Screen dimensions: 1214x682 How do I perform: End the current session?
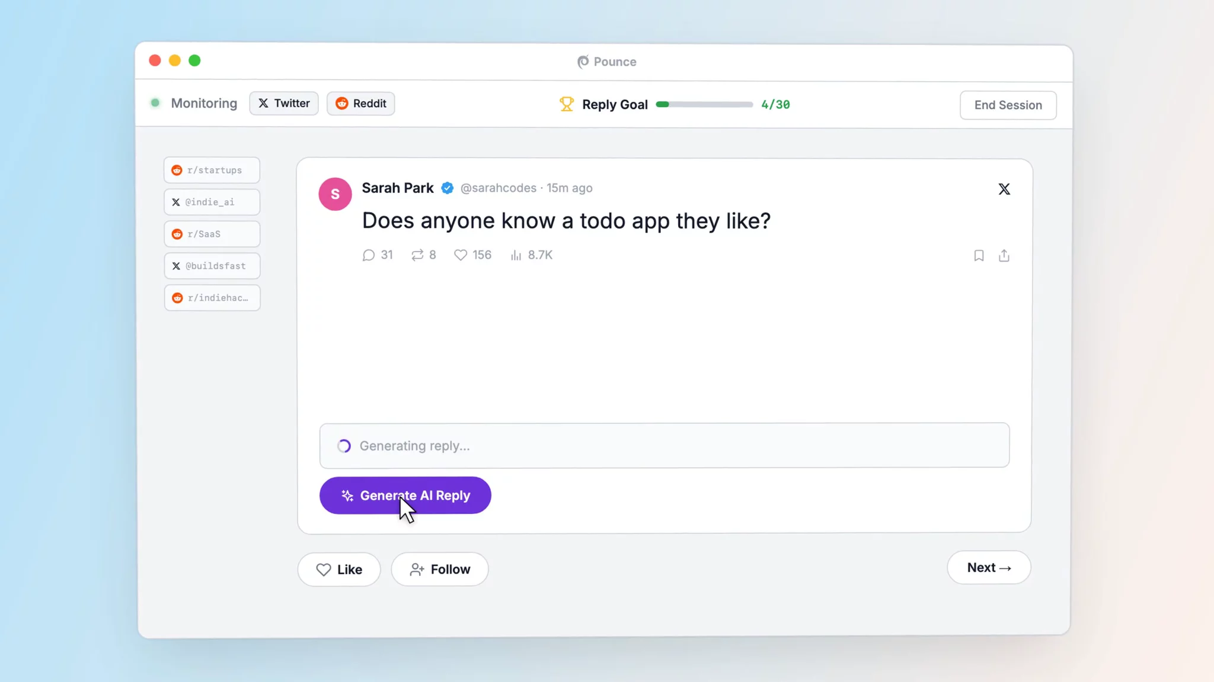pos(1008,105)
